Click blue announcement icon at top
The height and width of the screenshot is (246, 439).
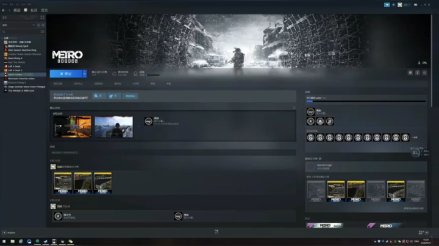[387, 5]
